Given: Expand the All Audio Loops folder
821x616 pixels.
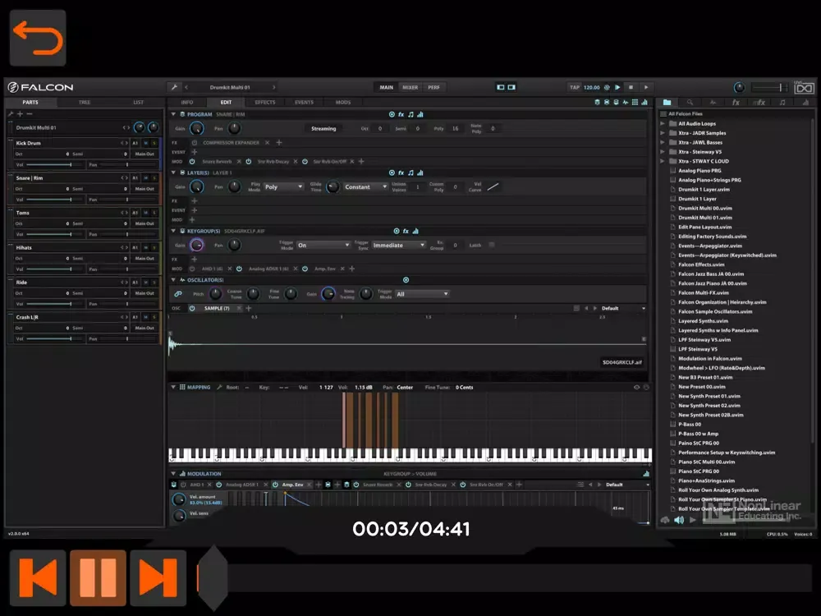Looking at the screenshot, I should pos(663,124).
